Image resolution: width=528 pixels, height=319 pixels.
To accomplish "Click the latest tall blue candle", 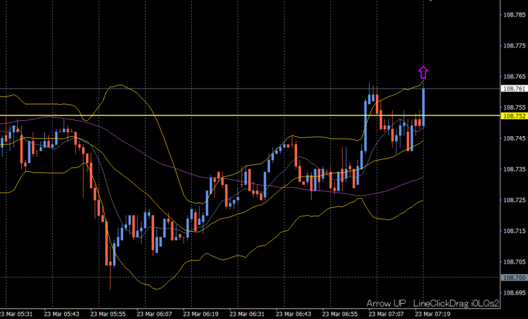I will [423, 106].
